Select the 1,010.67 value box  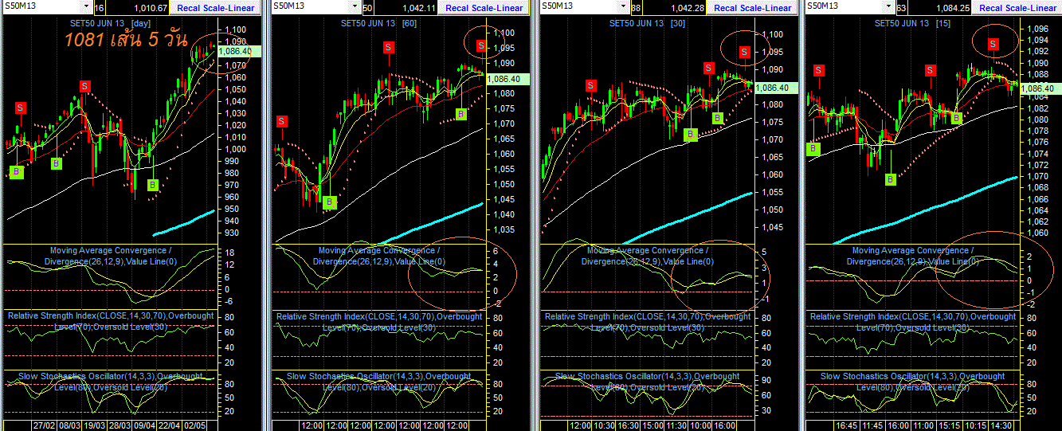point(137,8)
